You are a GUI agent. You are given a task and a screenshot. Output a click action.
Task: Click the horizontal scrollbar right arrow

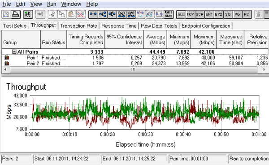pos(265,70)
